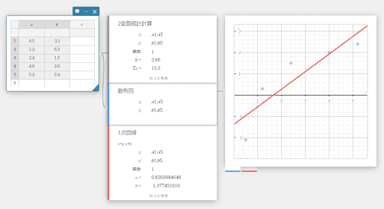
Task: Click the data point at x=4 on graph
Action: [329, 52]
